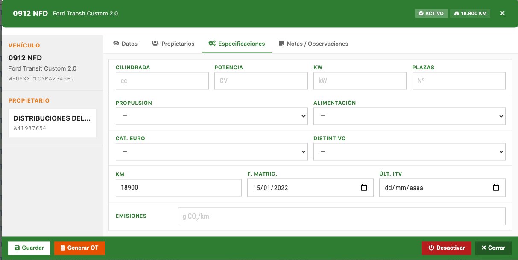Expand the Distintivo dropdown

click(410, 151)
